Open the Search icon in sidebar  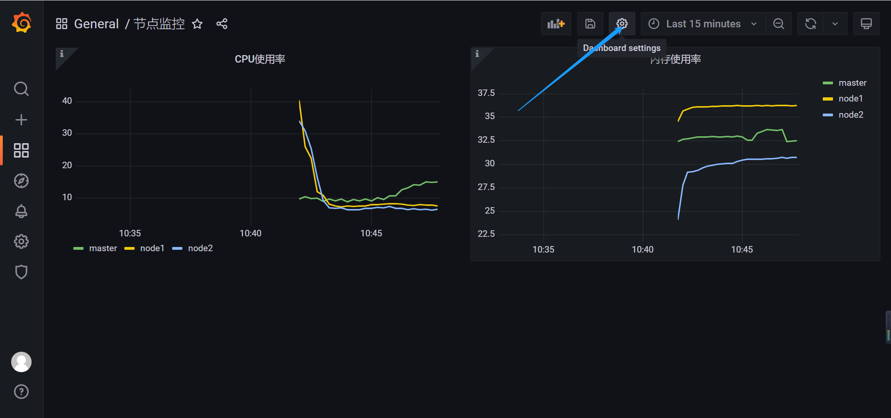[21, 89]
